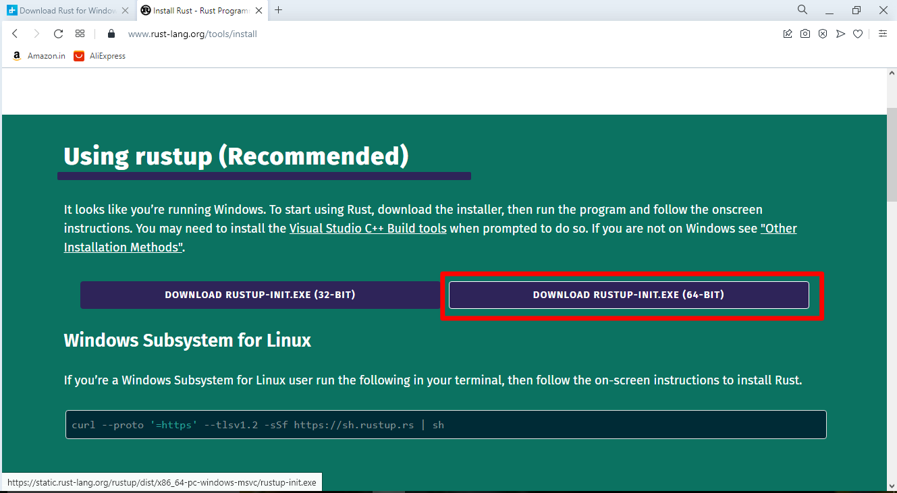
Task: Download rustup-init.exe 32-bit installer
Action: pos(260,295)
